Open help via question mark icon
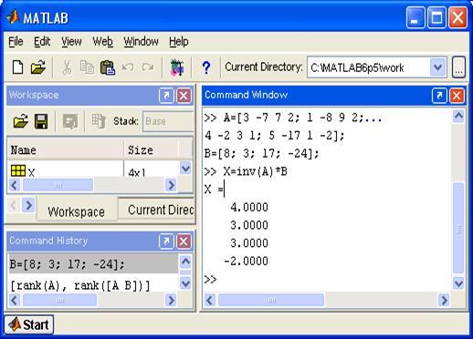 (x=206, y=67)
